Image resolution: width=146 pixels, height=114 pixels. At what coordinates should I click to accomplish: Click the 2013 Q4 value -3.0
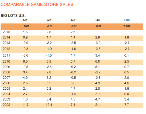(97, 43)
